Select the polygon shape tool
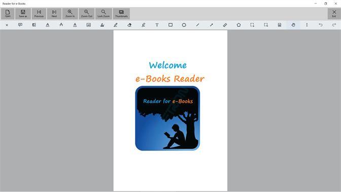 pos(238,25)
